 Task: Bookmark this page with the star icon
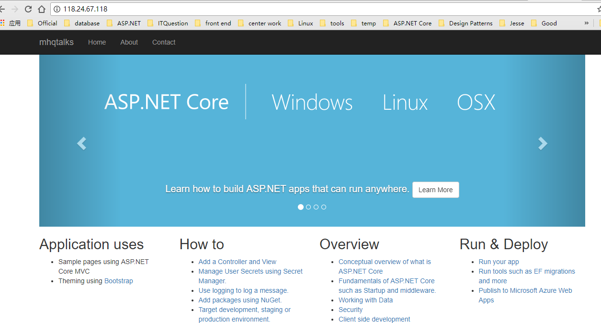tap(599, 9)
